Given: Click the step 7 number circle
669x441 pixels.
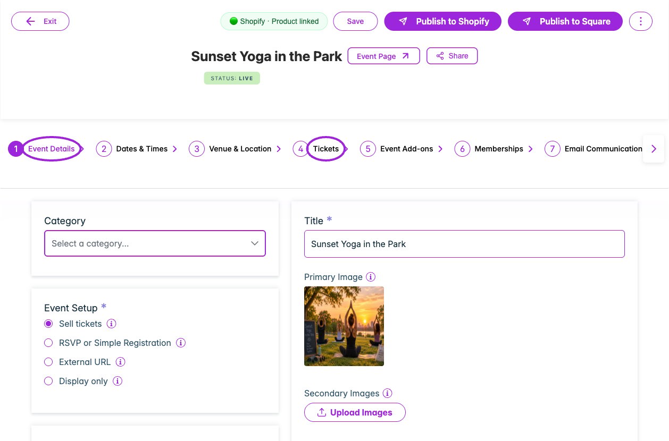Looking at the screenshot, I should click(553, 149).
